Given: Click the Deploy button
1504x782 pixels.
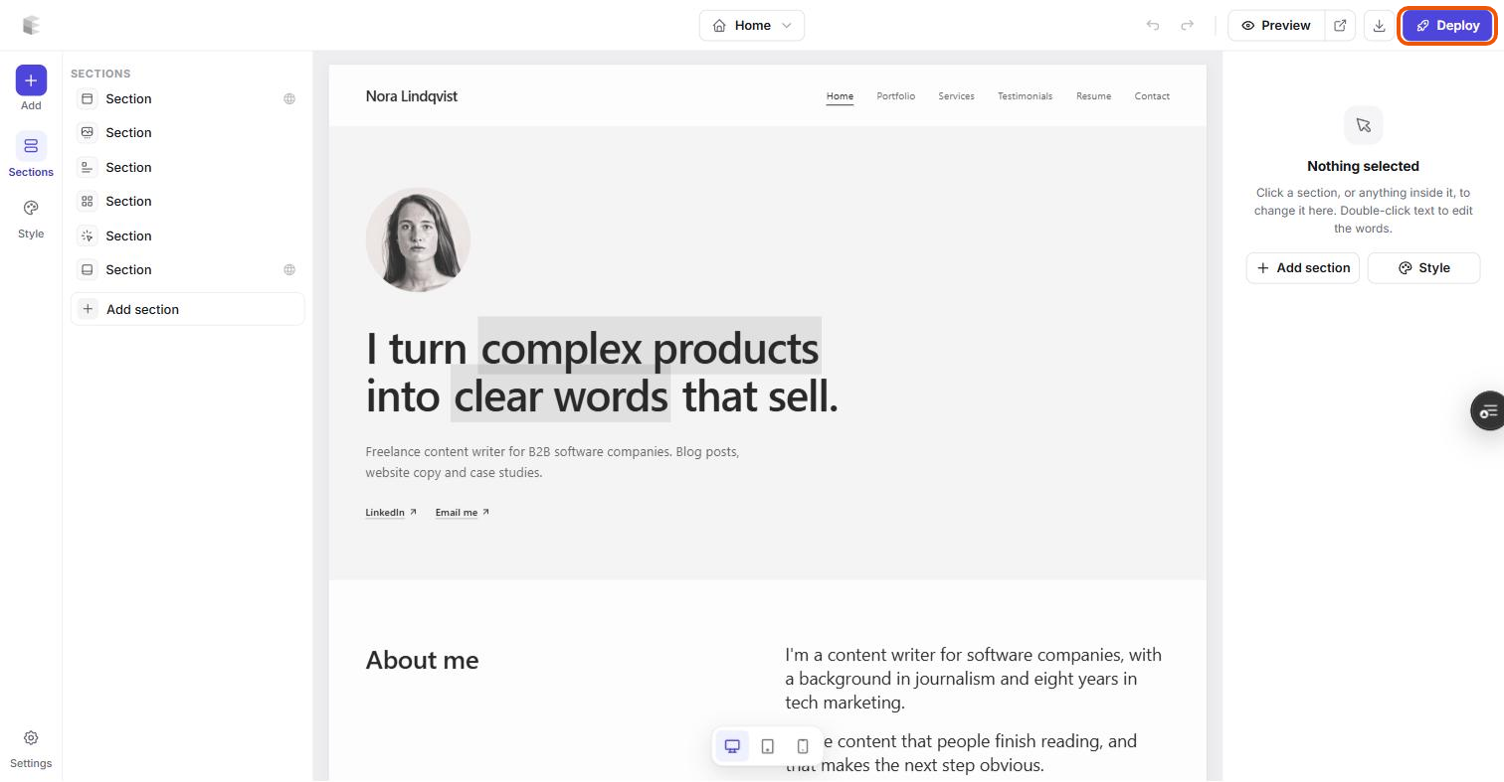Looking at the screenshot, I should (1448, 26).
